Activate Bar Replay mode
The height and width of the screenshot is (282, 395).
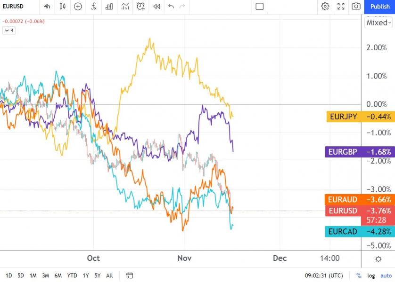(x=156, y=7)
